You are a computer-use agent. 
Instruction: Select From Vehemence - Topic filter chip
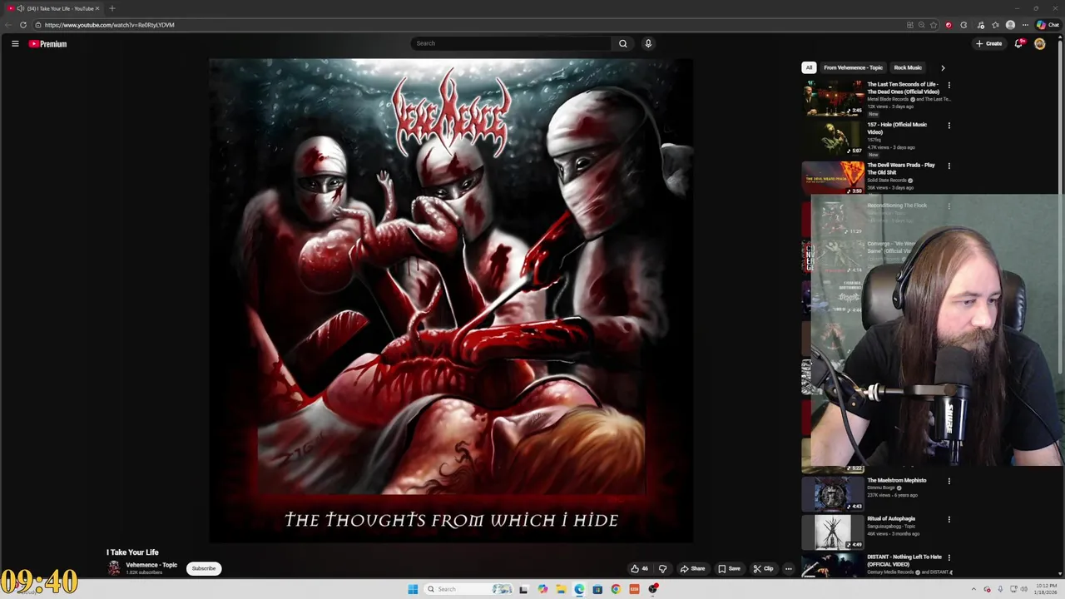coord(853,67)
